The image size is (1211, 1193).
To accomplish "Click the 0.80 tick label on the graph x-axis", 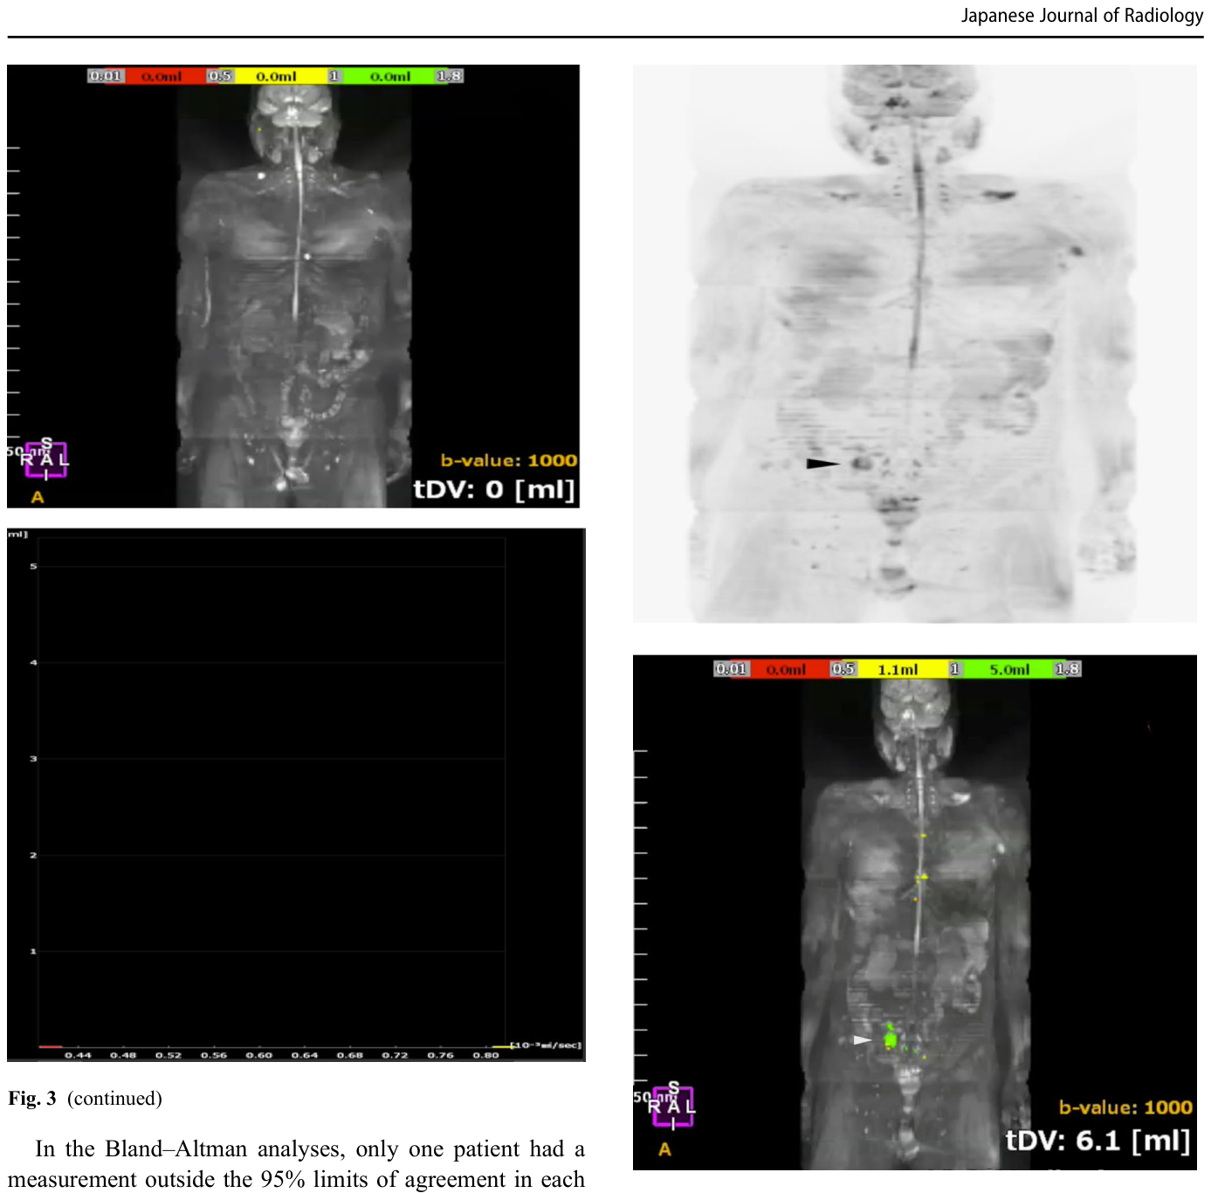I will tap(485, 1055).
